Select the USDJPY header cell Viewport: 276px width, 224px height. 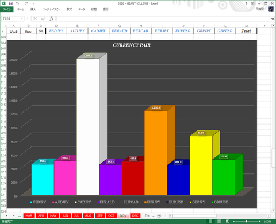click(x=56, y=31)
